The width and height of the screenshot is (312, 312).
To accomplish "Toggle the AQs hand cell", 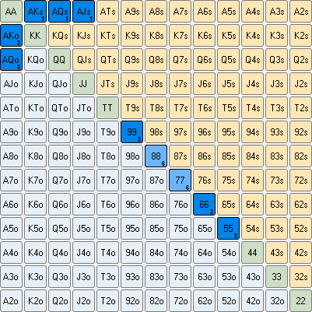I will [x=59, y=12].
